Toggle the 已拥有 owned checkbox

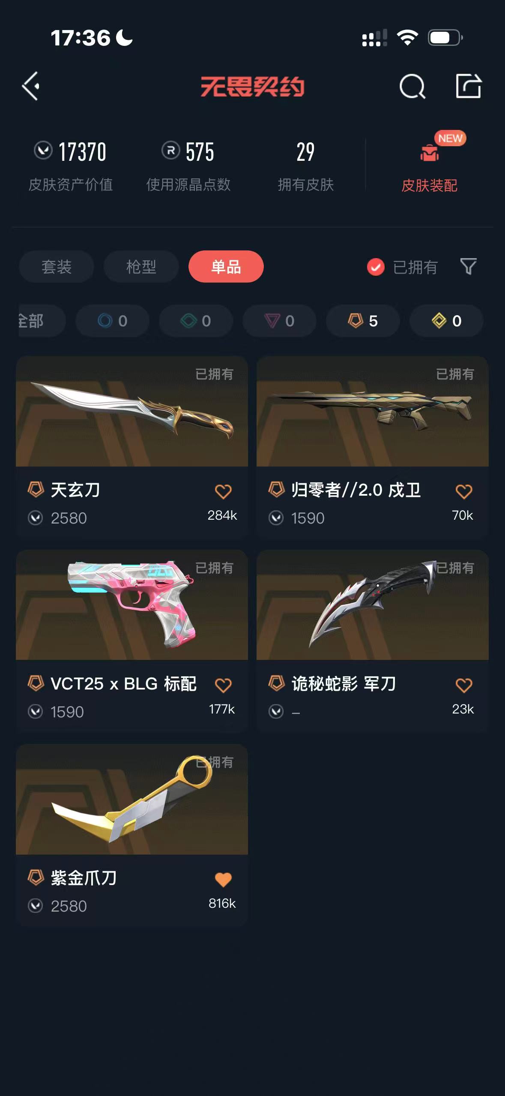coord(376,267)
